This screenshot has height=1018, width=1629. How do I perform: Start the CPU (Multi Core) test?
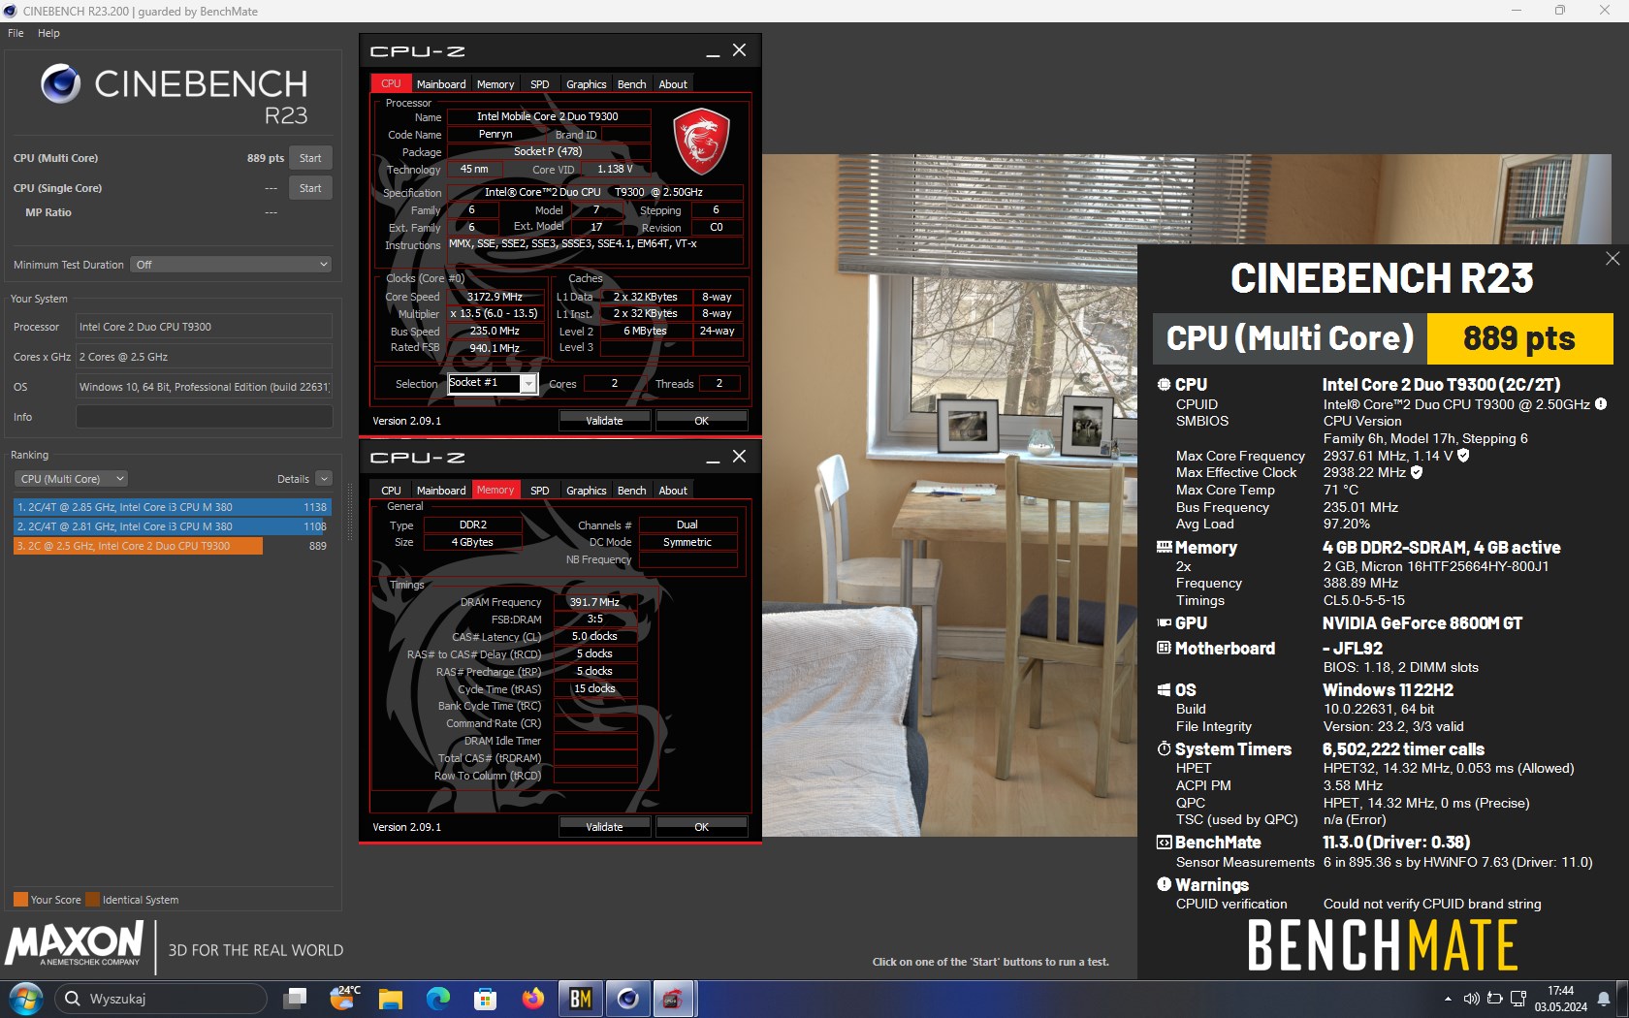310,158
